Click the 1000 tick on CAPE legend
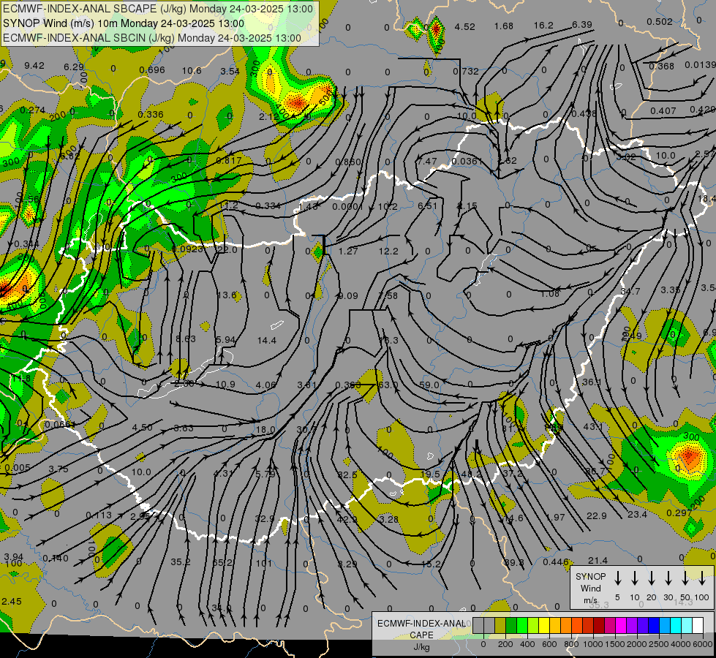Viewport: 716px width, 658px height. [593, 644]
